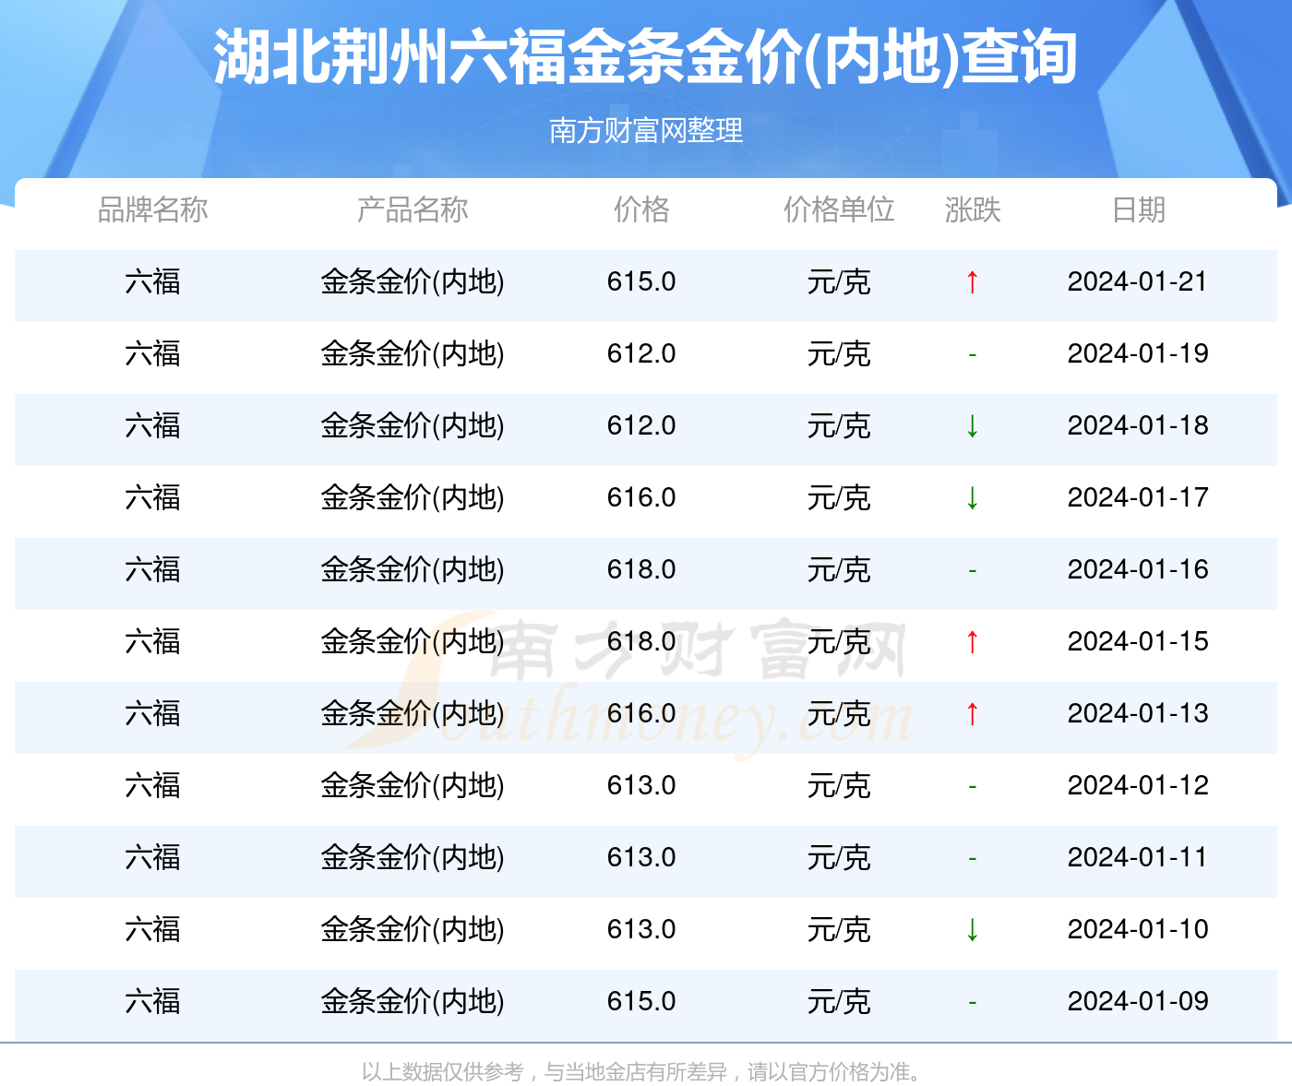Click the dash change marker for 2024-01-09
Viewport: 1292px width, 1086px height.
pyautogui.click(x=972, y=1003)
